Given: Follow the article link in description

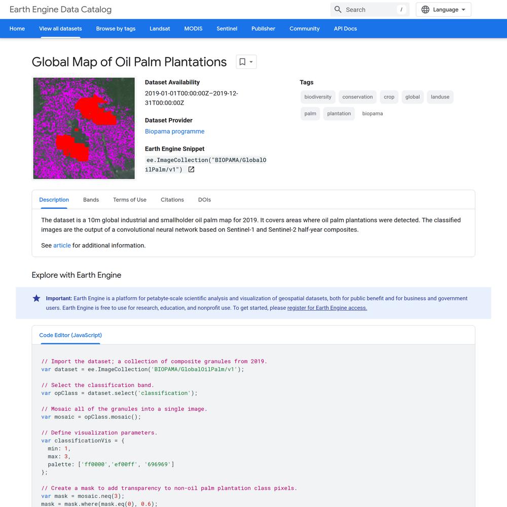Looking at the screenshot, I should (62, 245).
